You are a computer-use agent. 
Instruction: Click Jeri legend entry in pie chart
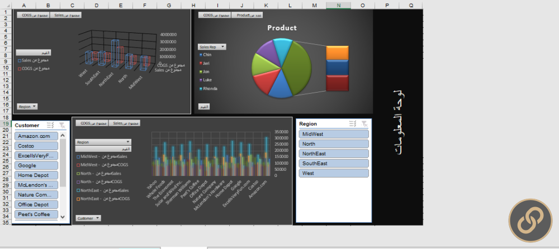click(205, 64)
